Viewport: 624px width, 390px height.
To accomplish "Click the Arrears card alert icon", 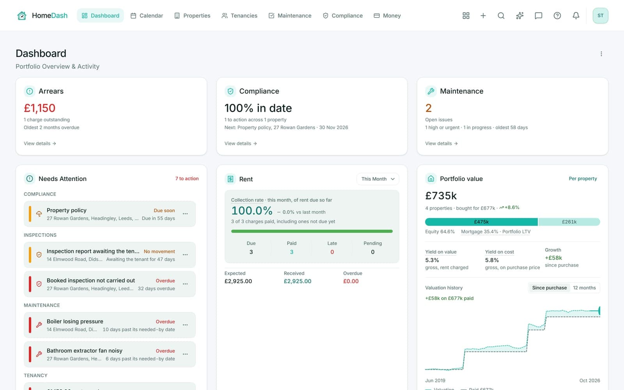I will [x=30, y=91].
